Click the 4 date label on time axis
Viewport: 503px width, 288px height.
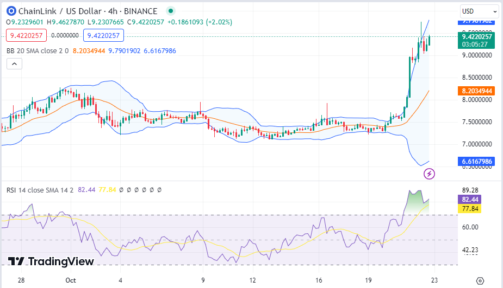(x=120, y=280)
